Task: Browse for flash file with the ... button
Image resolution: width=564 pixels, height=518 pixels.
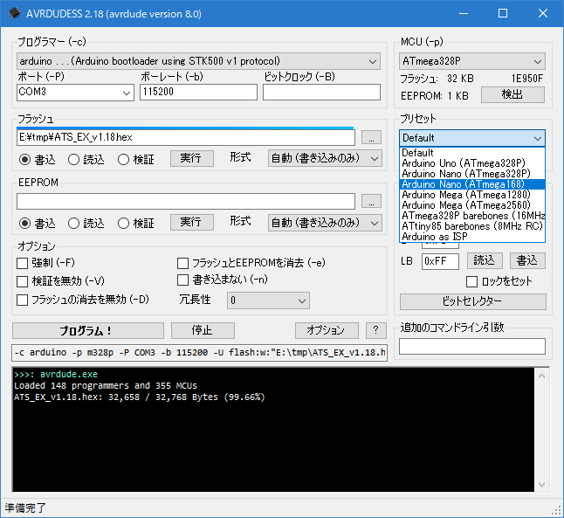Action: 371,137
